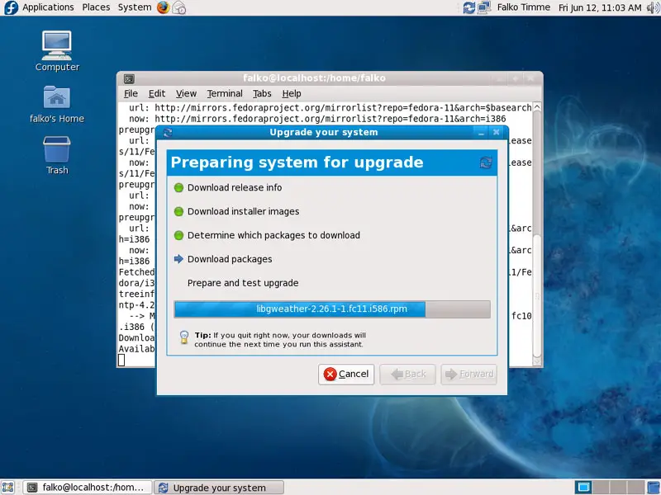
Task: Click the Upgrade your system dialog title icon
Action: click(168, 133)
